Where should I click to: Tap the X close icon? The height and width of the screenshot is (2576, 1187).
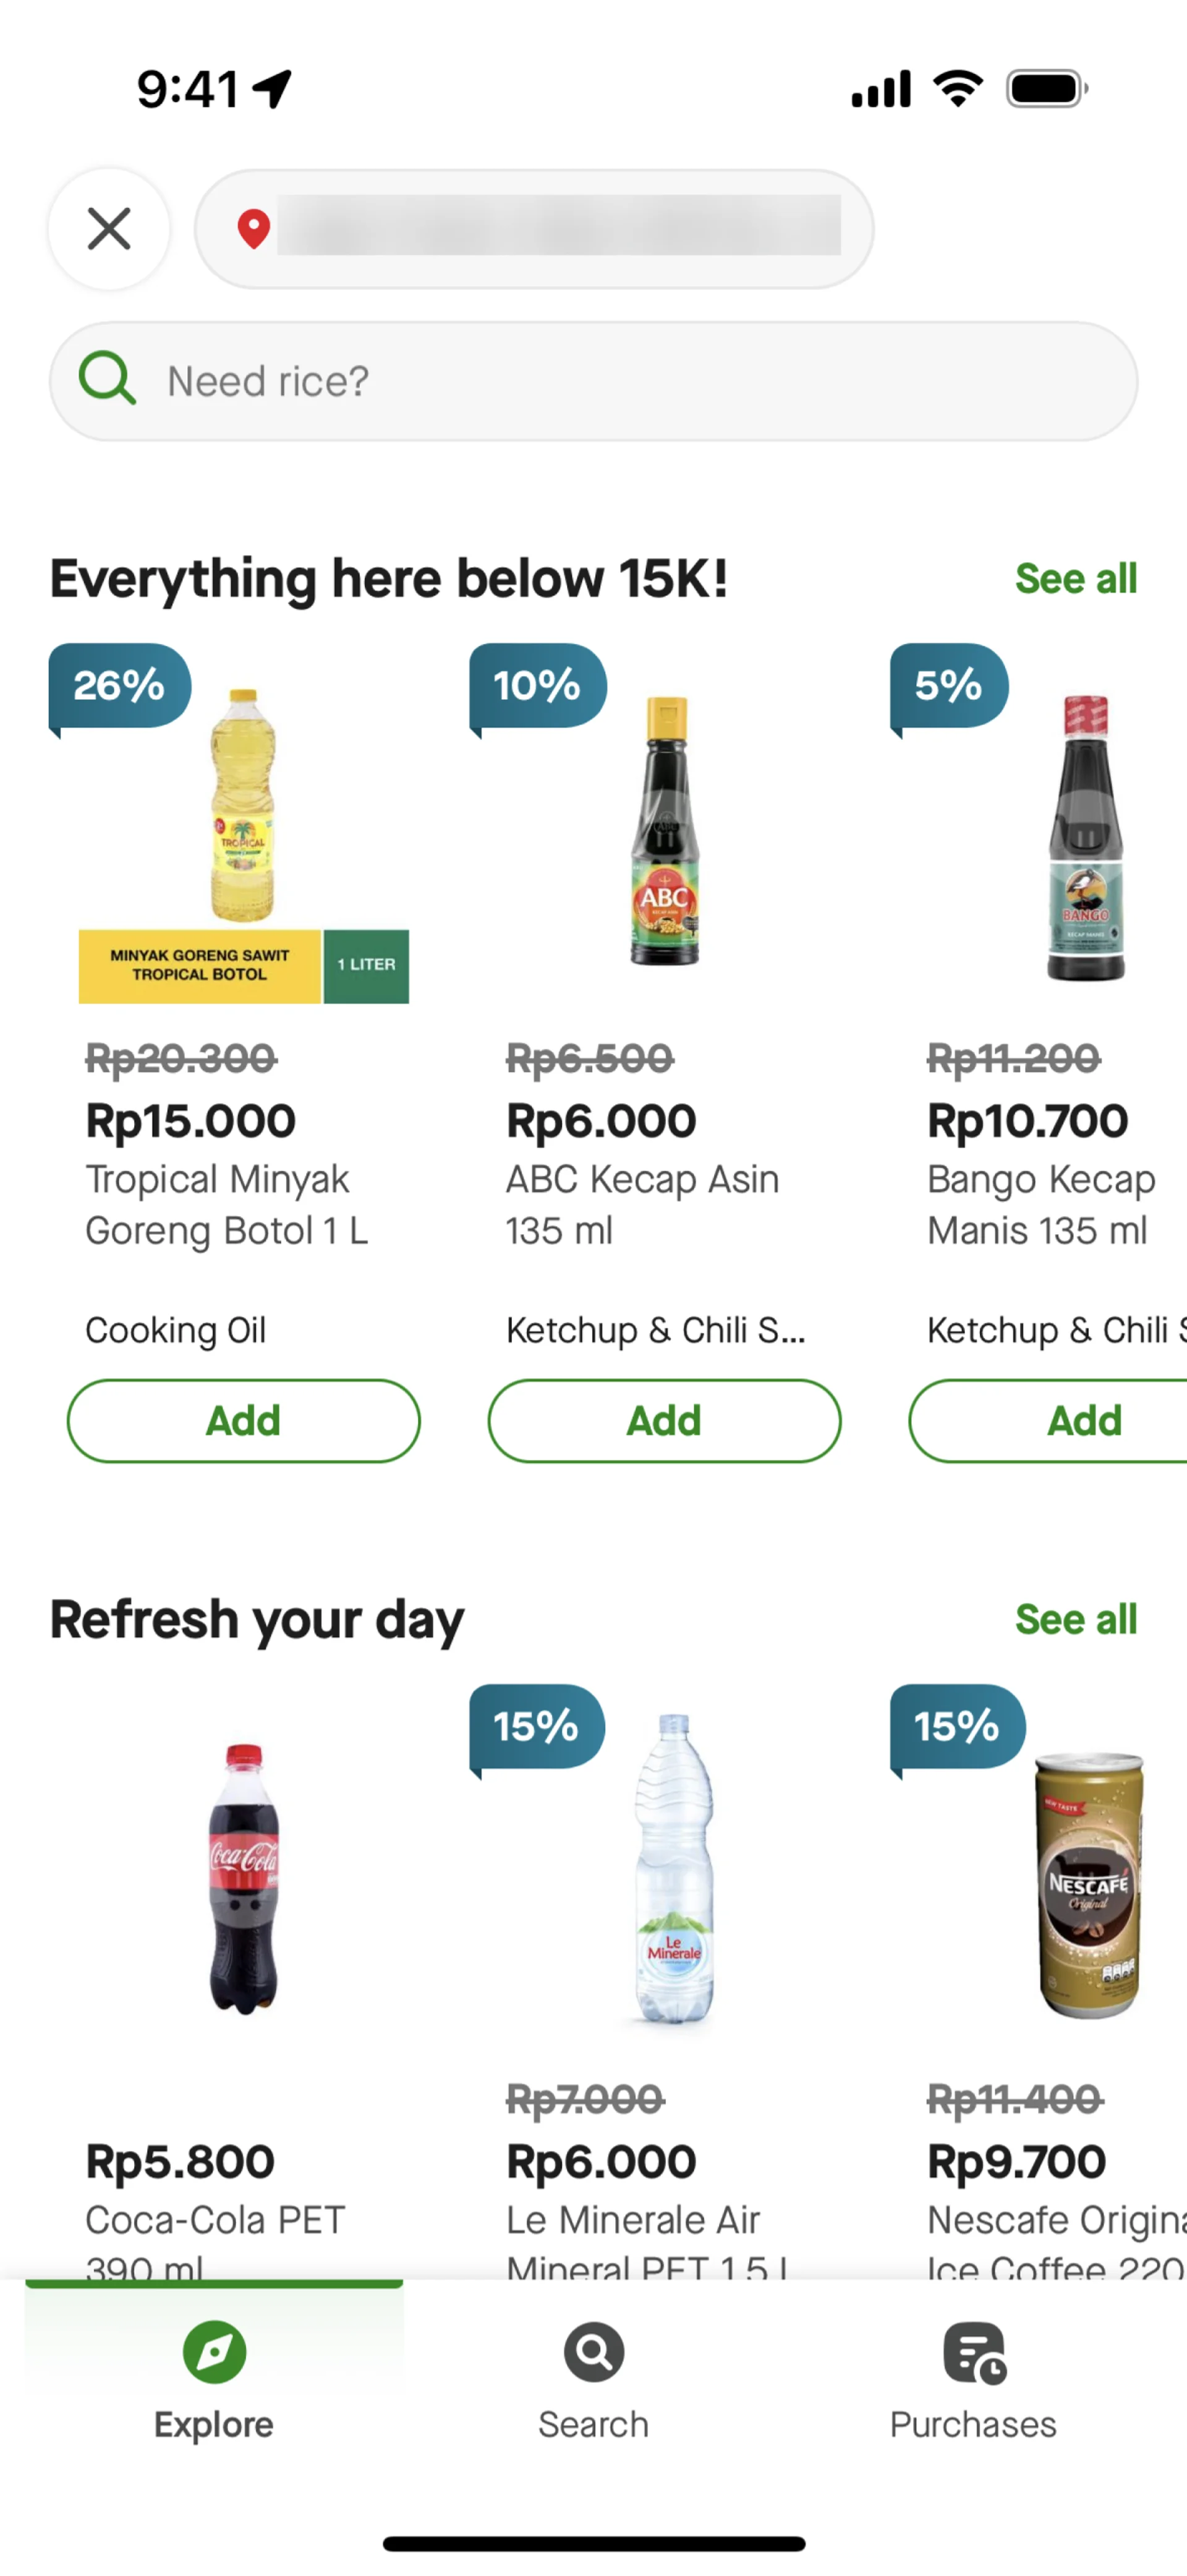pos(109,229)
